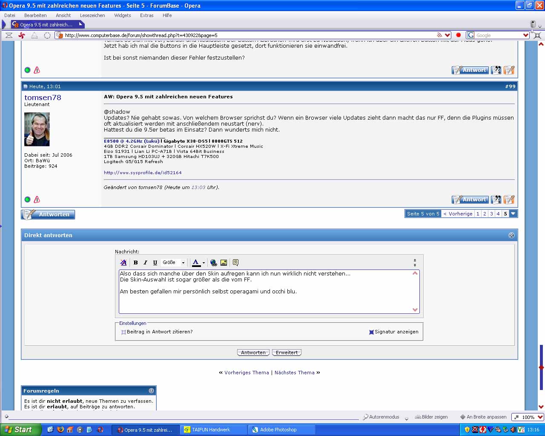Click tomsen78's green online status icon
Viewport: 545px width, 436px height.
pos(28,199)
